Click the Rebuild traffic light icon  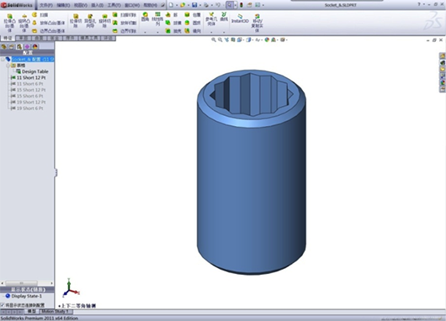click(x=242, y=5)
